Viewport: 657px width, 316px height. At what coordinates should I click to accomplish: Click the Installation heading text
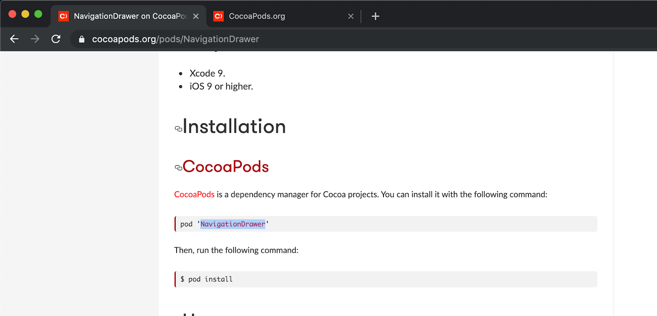click(234, 127)
